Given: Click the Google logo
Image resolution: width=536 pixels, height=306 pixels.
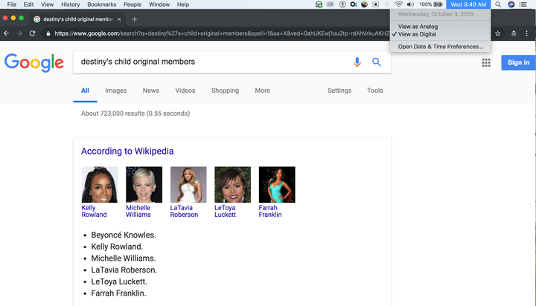Looking at the screenshot, I should (33, 62).
